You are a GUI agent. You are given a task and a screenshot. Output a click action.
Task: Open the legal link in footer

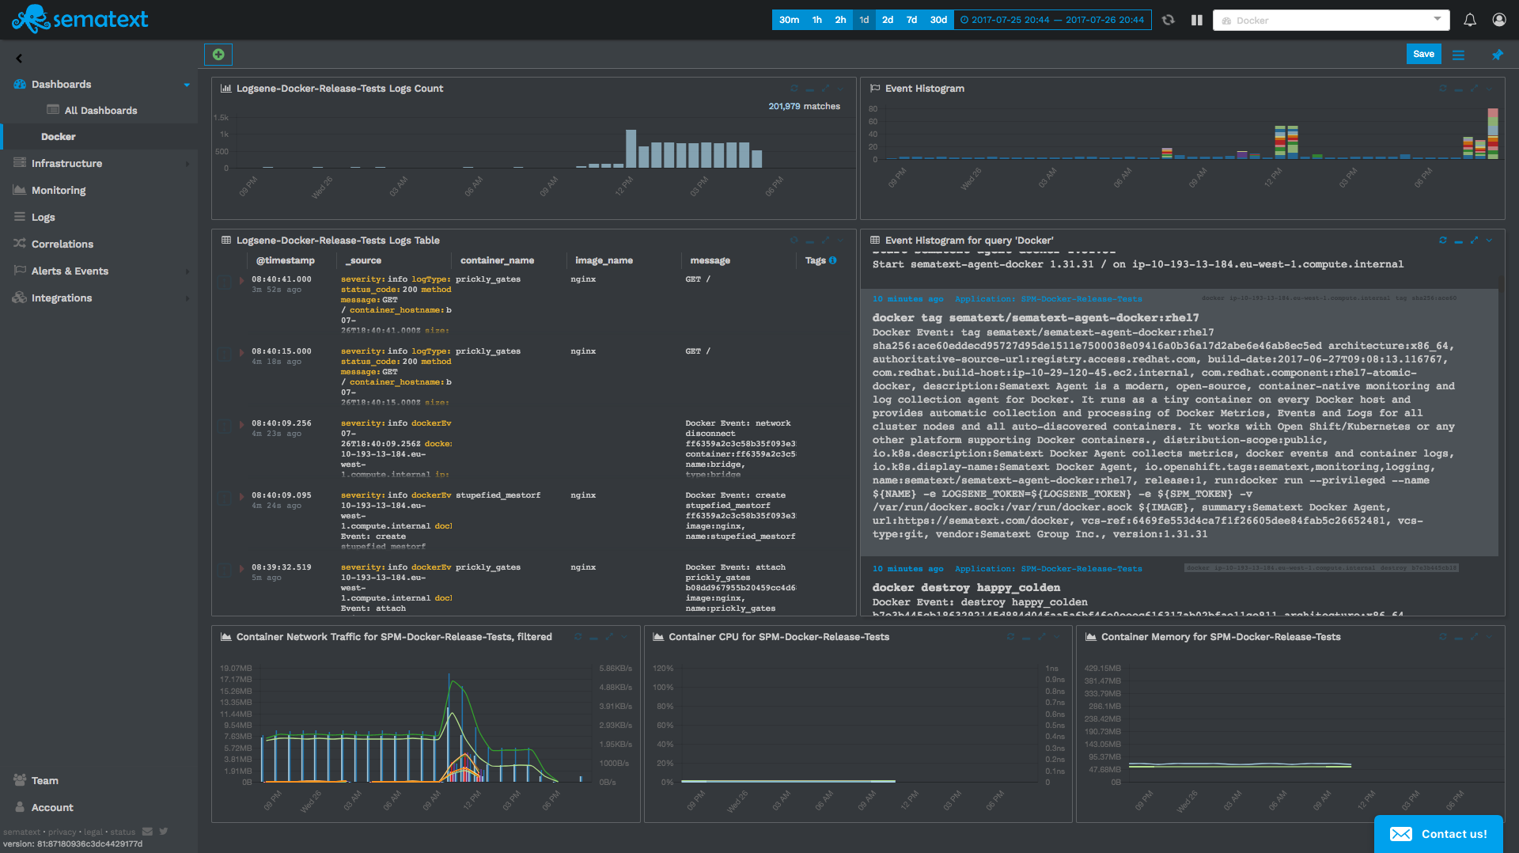click(93, 832)
